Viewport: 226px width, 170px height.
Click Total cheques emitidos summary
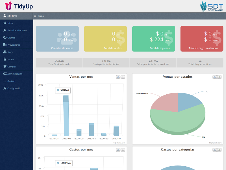pos(200,63)
